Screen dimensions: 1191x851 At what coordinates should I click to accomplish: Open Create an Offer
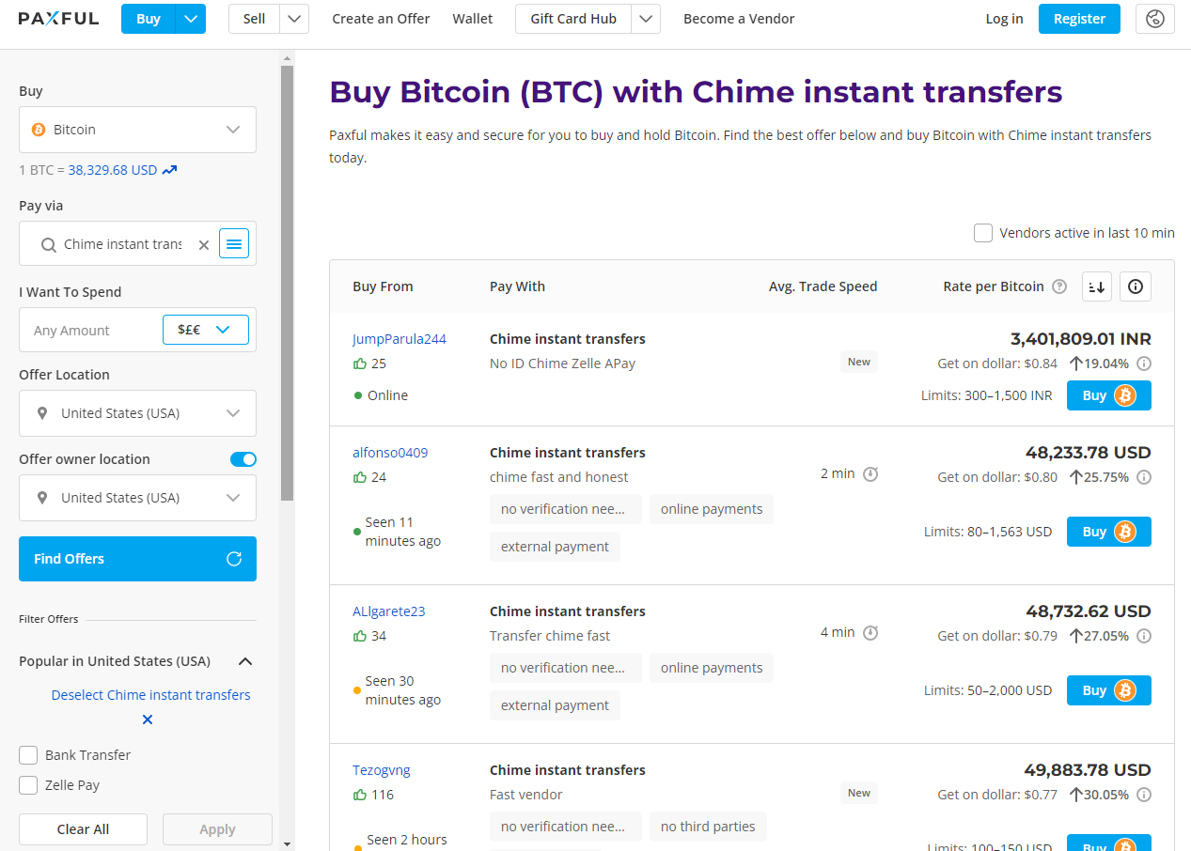[381, 19]
